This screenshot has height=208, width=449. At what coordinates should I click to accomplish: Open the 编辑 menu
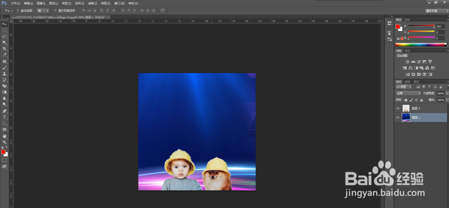point(28,4)
